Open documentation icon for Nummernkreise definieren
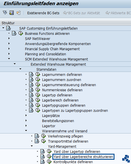This screenshot has height=164, width=131. pos(31,90)
